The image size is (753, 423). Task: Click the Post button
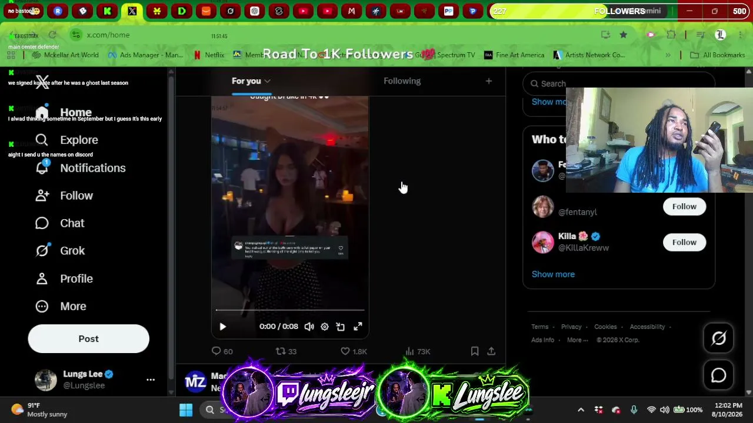(88, 338)
